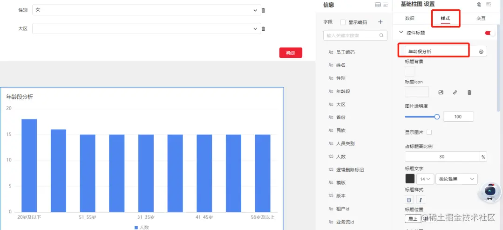Click the search magnifier in the field search box
The image size is (503, 230).
click(381, 35)
